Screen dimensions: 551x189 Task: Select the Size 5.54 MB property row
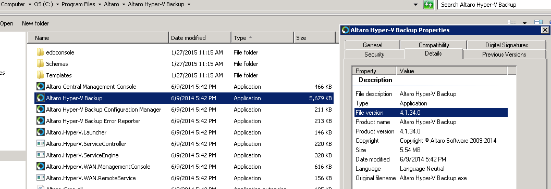[x=431, y=150]
